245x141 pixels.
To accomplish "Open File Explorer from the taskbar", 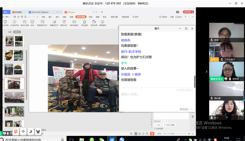I will click(81, 139).
